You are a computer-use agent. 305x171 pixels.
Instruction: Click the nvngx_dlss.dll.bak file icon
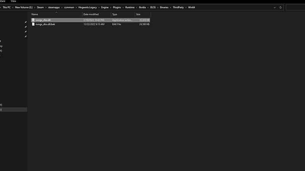[33, 24]
